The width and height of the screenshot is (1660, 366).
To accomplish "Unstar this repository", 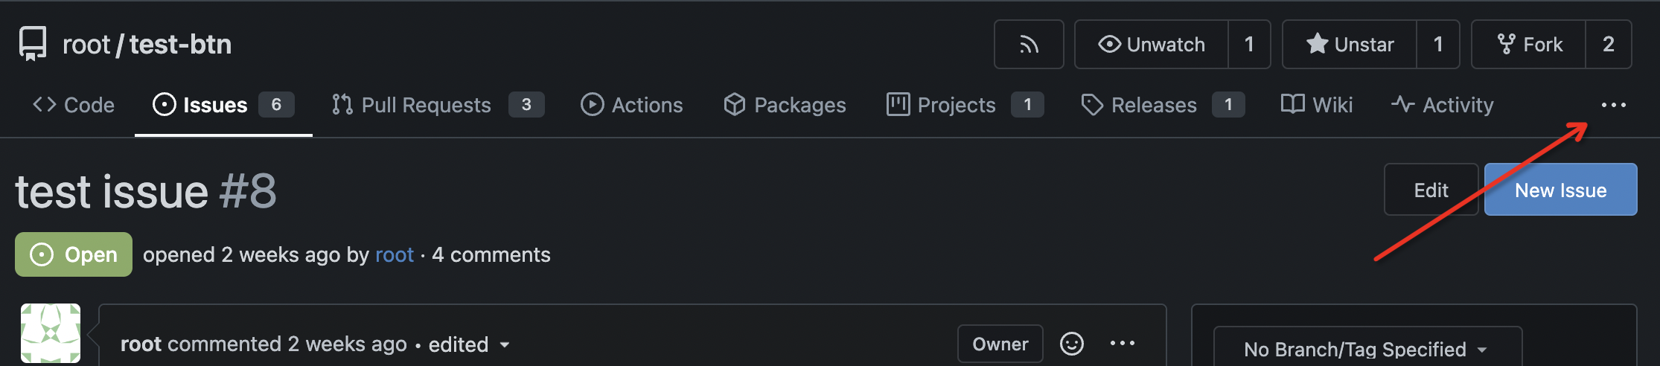I will point(1350,45).
